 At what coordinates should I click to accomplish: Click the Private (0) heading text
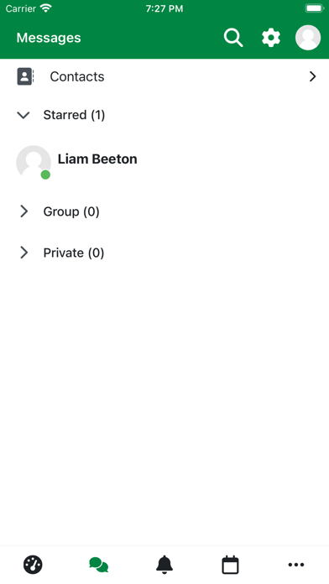[74, 253]
